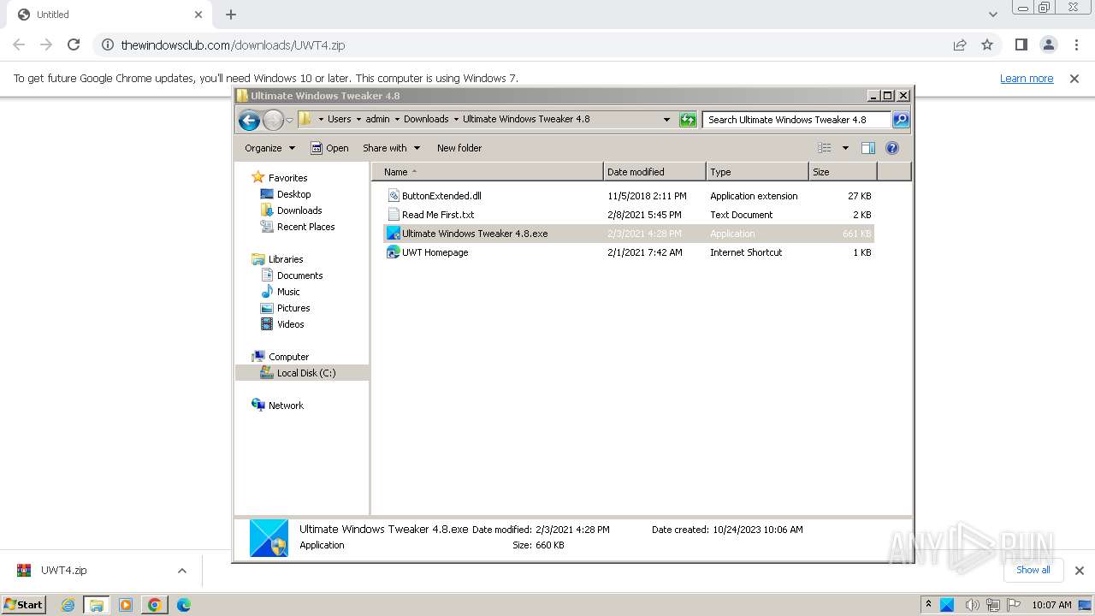The height and width of the screenshot is (616, 1095).
Task: Open the UWT4.zip downloaded item
Action: coord(64,571)
